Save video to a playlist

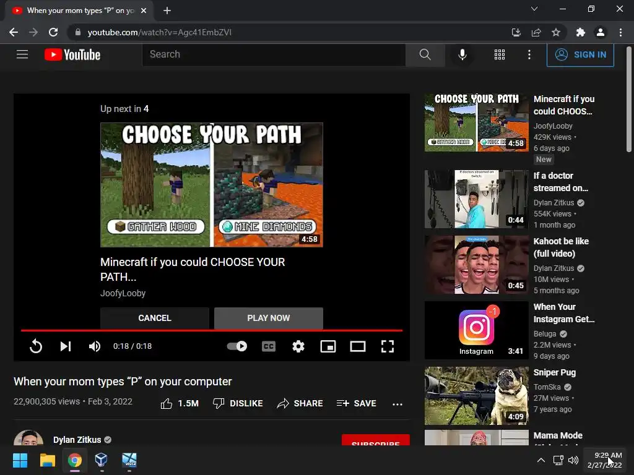(356, 403)
